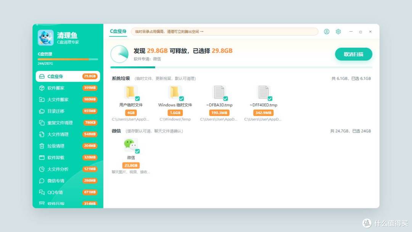Click the 780KB badge beside 重复文件清理
This screenshot has height=232, width=412.
tap(90, 122)
